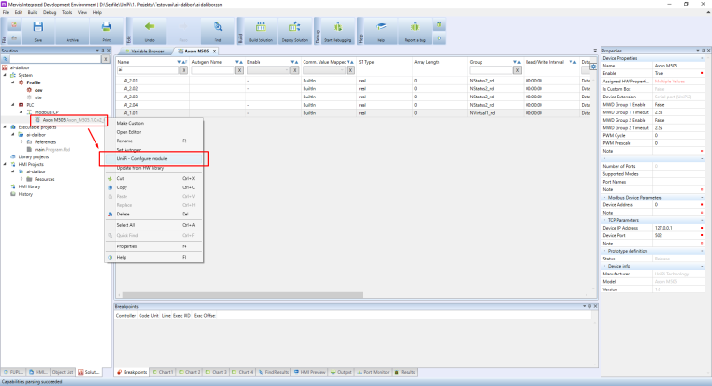This screenshot has width=712, height=386.
Task: Choose UniPi - Configure module menu entry
Action: tap(141, 158)
